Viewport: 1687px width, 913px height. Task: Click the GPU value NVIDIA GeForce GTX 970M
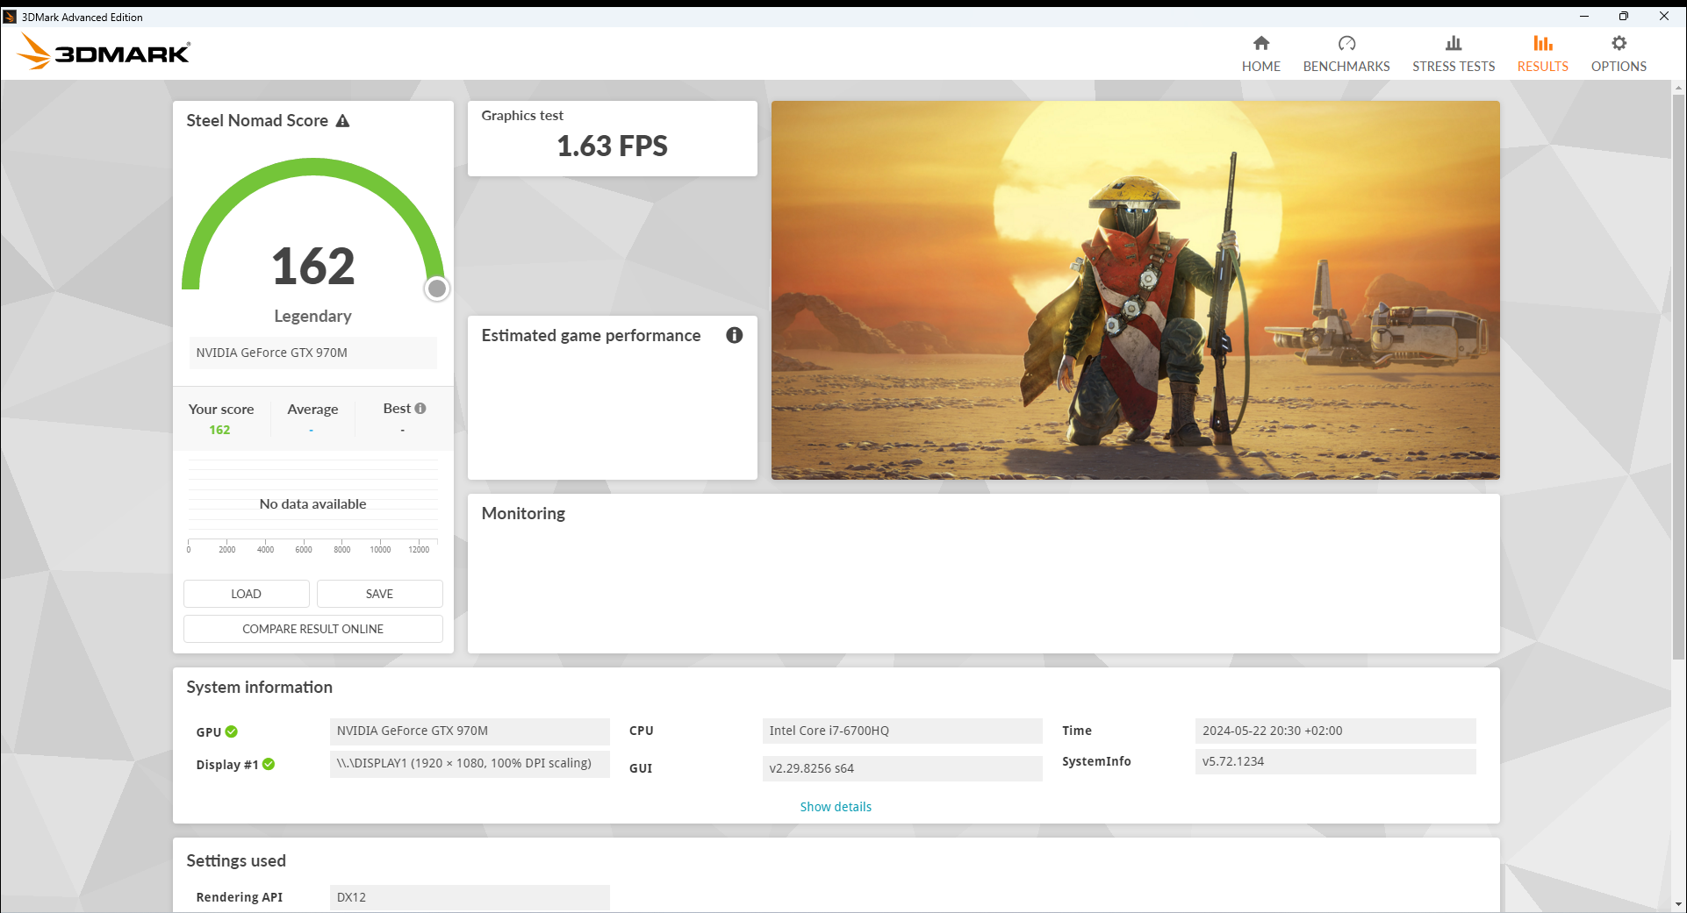[470, 731]
